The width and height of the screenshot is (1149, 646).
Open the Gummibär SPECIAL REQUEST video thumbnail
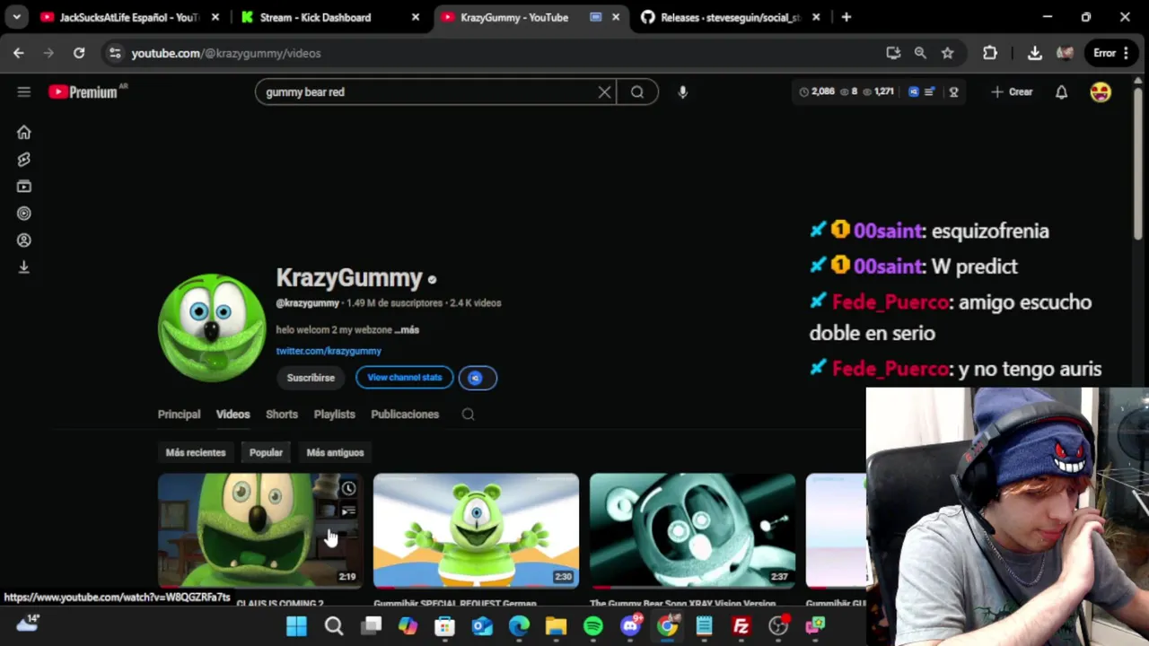tap(476, 531)
